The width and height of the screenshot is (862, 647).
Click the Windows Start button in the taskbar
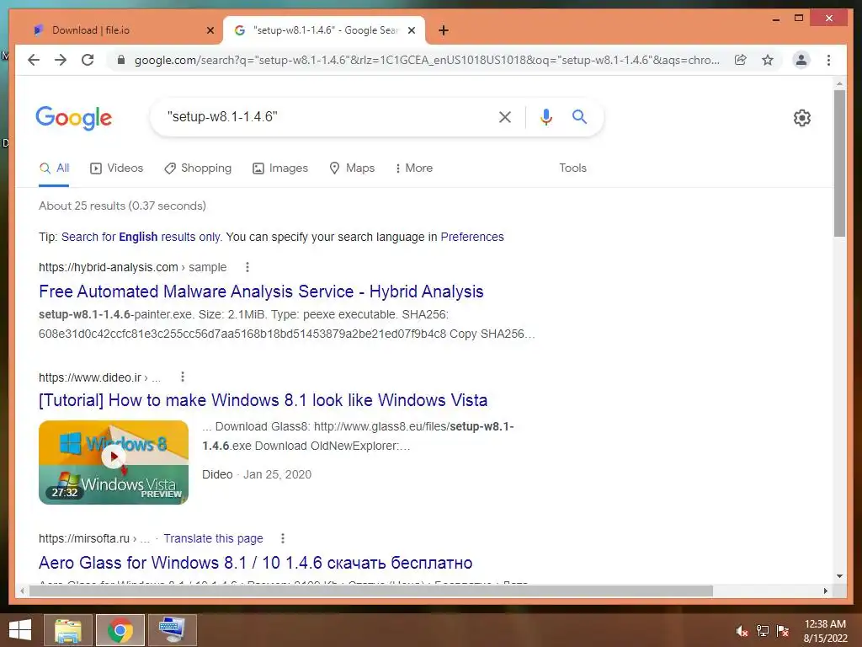pyautogui.click(x=20, y=630)
